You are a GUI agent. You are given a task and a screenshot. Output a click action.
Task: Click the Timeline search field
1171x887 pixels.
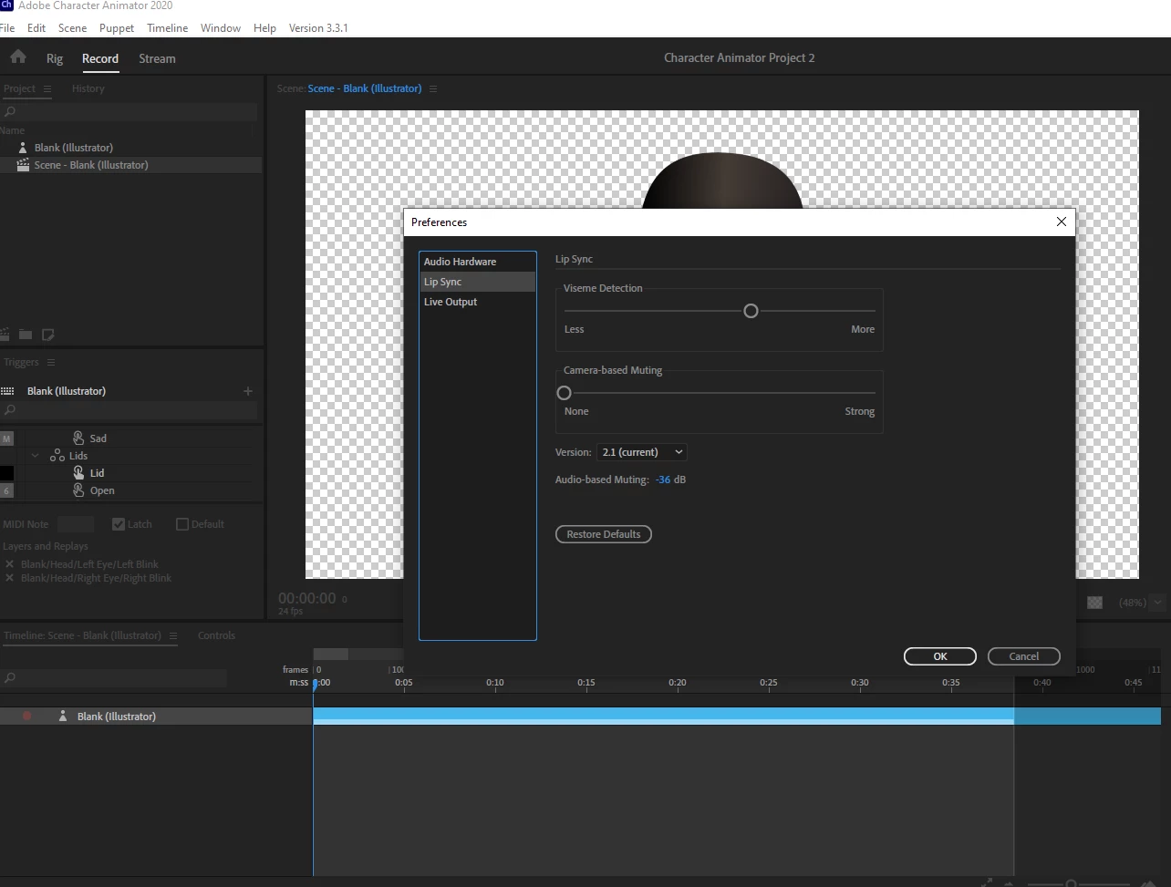pyautogui.click(x=114, y=677)
